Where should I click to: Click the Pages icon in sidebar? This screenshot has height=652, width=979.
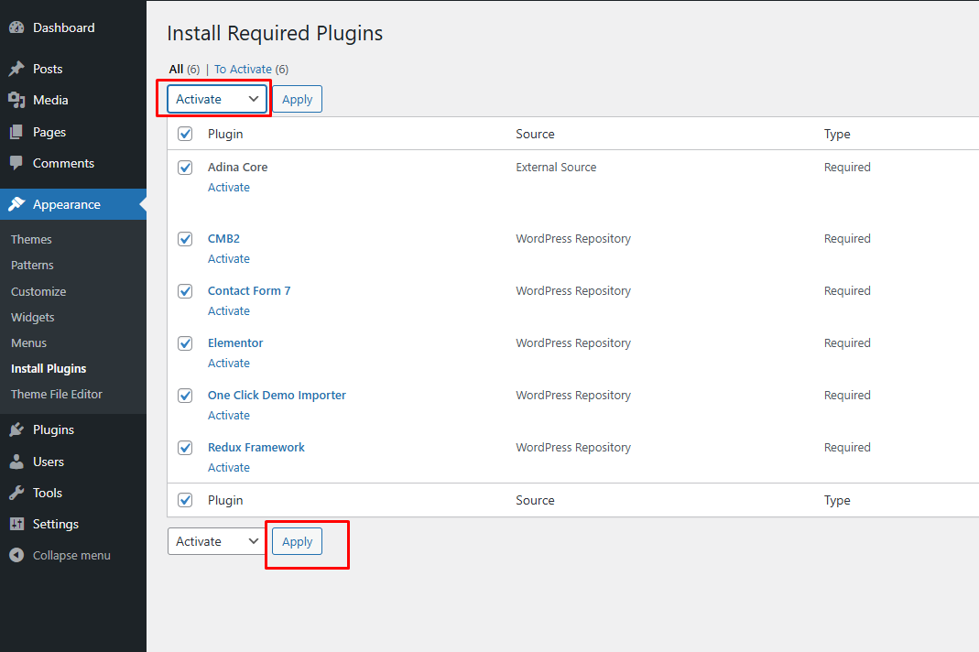tap(16, 132)
